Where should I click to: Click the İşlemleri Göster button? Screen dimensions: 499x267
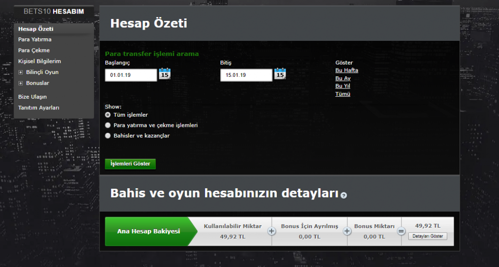(130, 164)
